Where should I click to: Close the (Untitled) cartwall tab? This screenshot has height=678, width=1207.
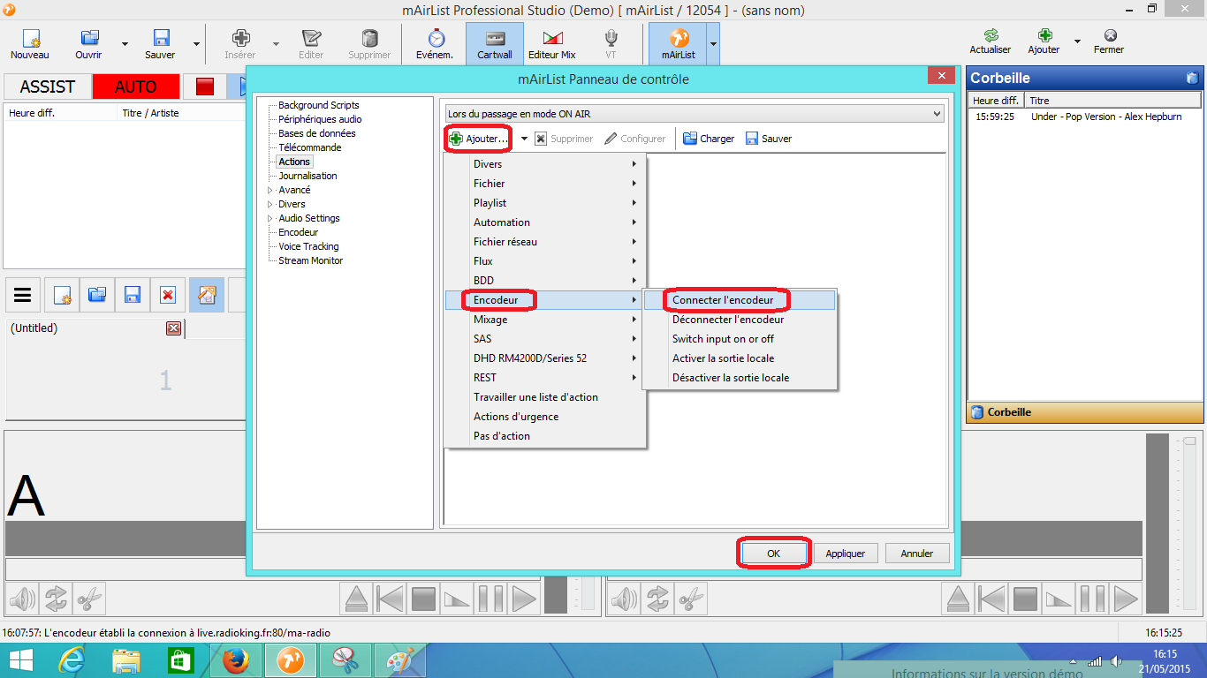[173, 328]
